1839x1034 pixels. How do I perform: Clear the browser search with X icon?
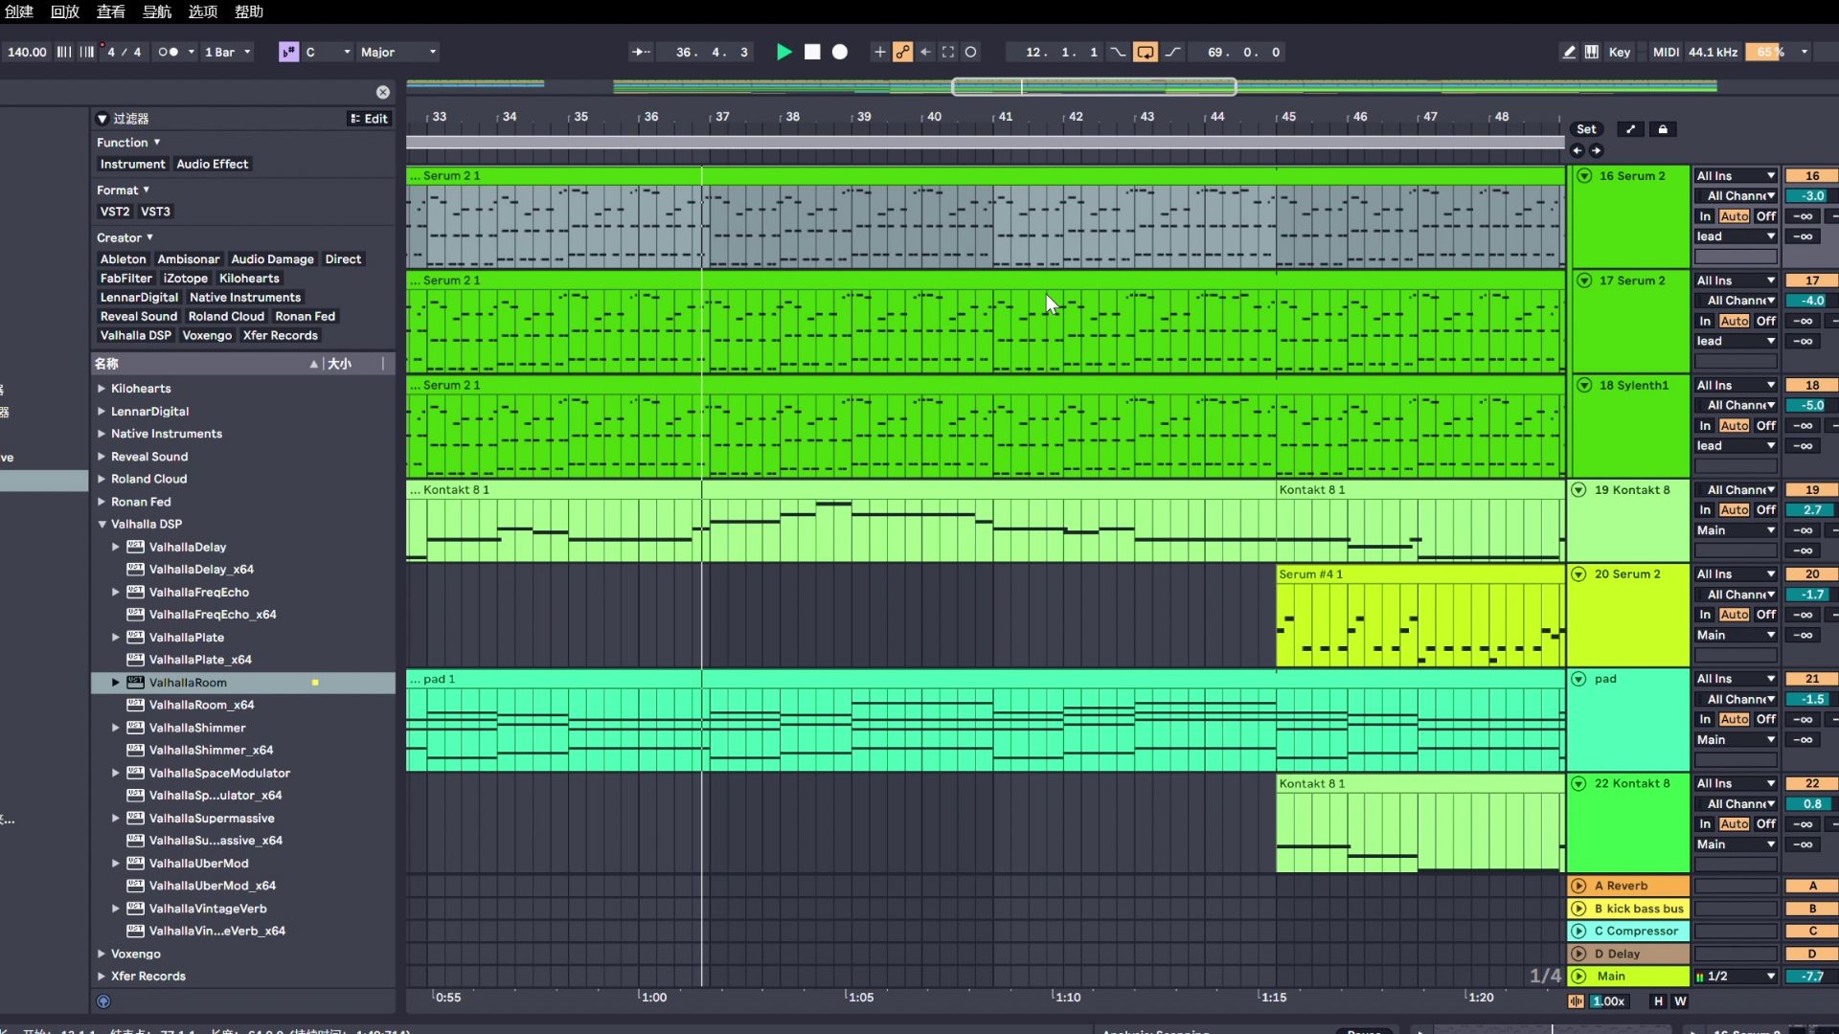(x=383, y=92)
